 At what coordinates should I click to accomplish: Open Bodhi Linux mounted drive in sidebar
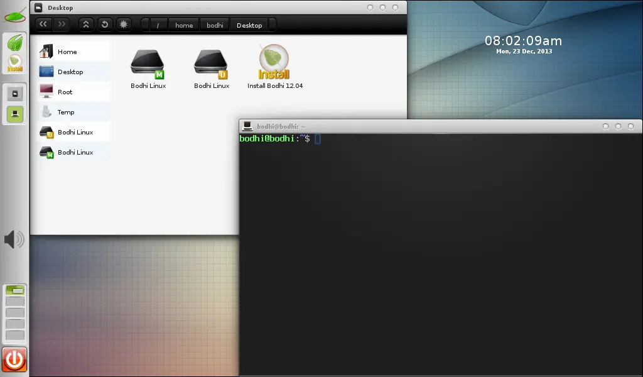73,152
